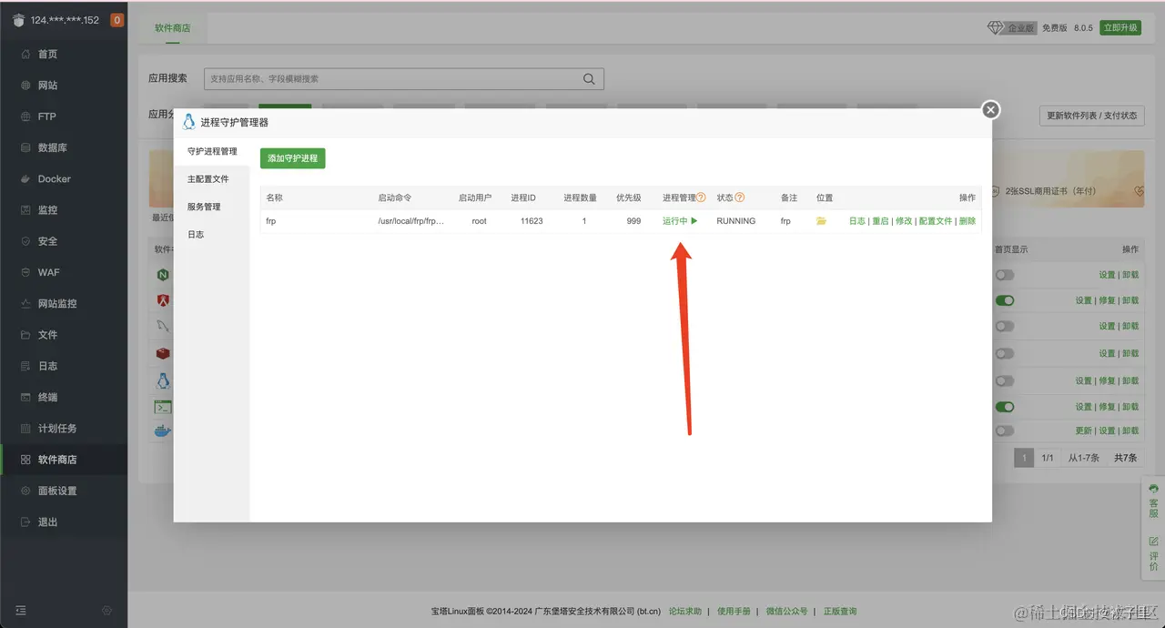Toggle 首页显示 switch in the Docker row

(1005, 430)
